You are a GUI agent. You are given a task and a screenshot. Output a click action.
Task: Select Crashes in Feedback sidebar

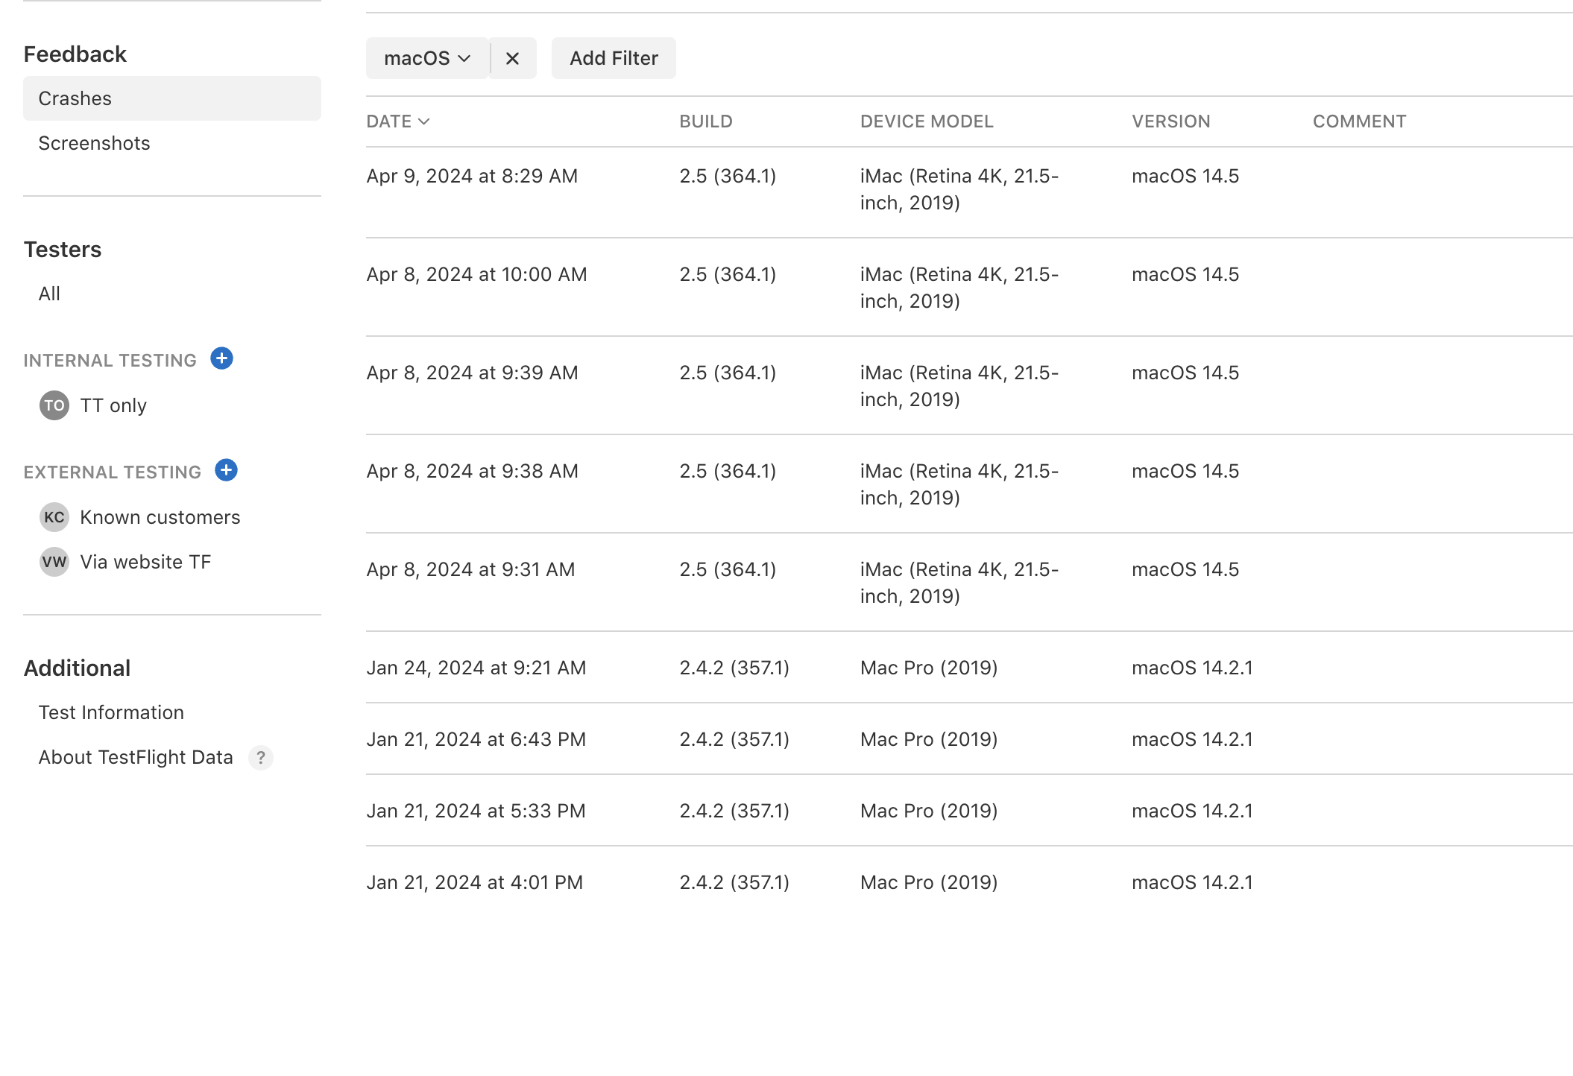(x=75, y=98)
